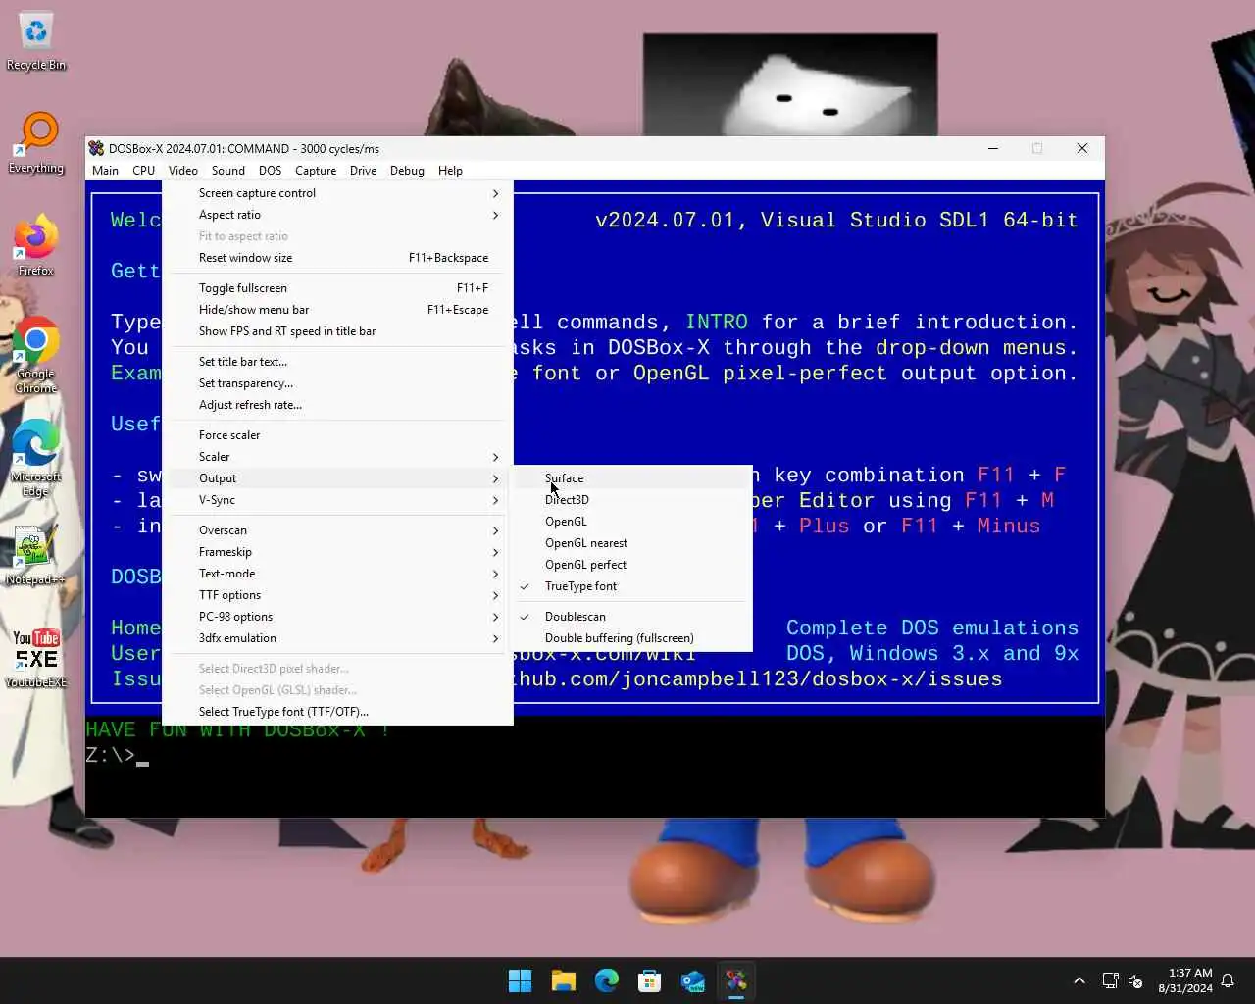This screenshot has width=1255, height=1004.
Task: Expand the V-Sync submenu
Action: 337,500
